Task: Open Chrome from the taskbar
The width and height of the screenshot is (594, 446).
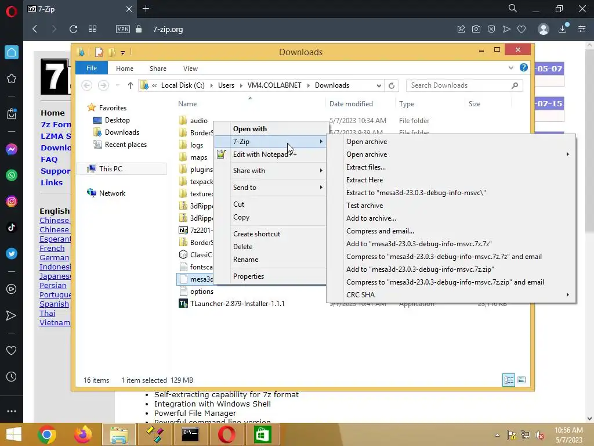Action: 47,434
